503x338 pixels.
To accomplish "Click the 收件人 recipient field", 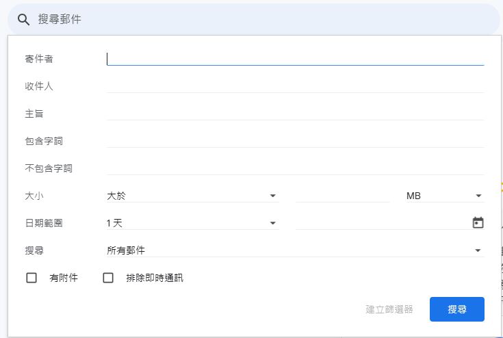I will pos(295,86).
